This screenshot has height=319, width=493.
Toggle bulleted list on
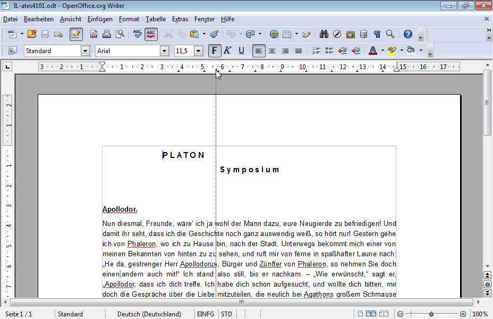(x=329, y=51)
